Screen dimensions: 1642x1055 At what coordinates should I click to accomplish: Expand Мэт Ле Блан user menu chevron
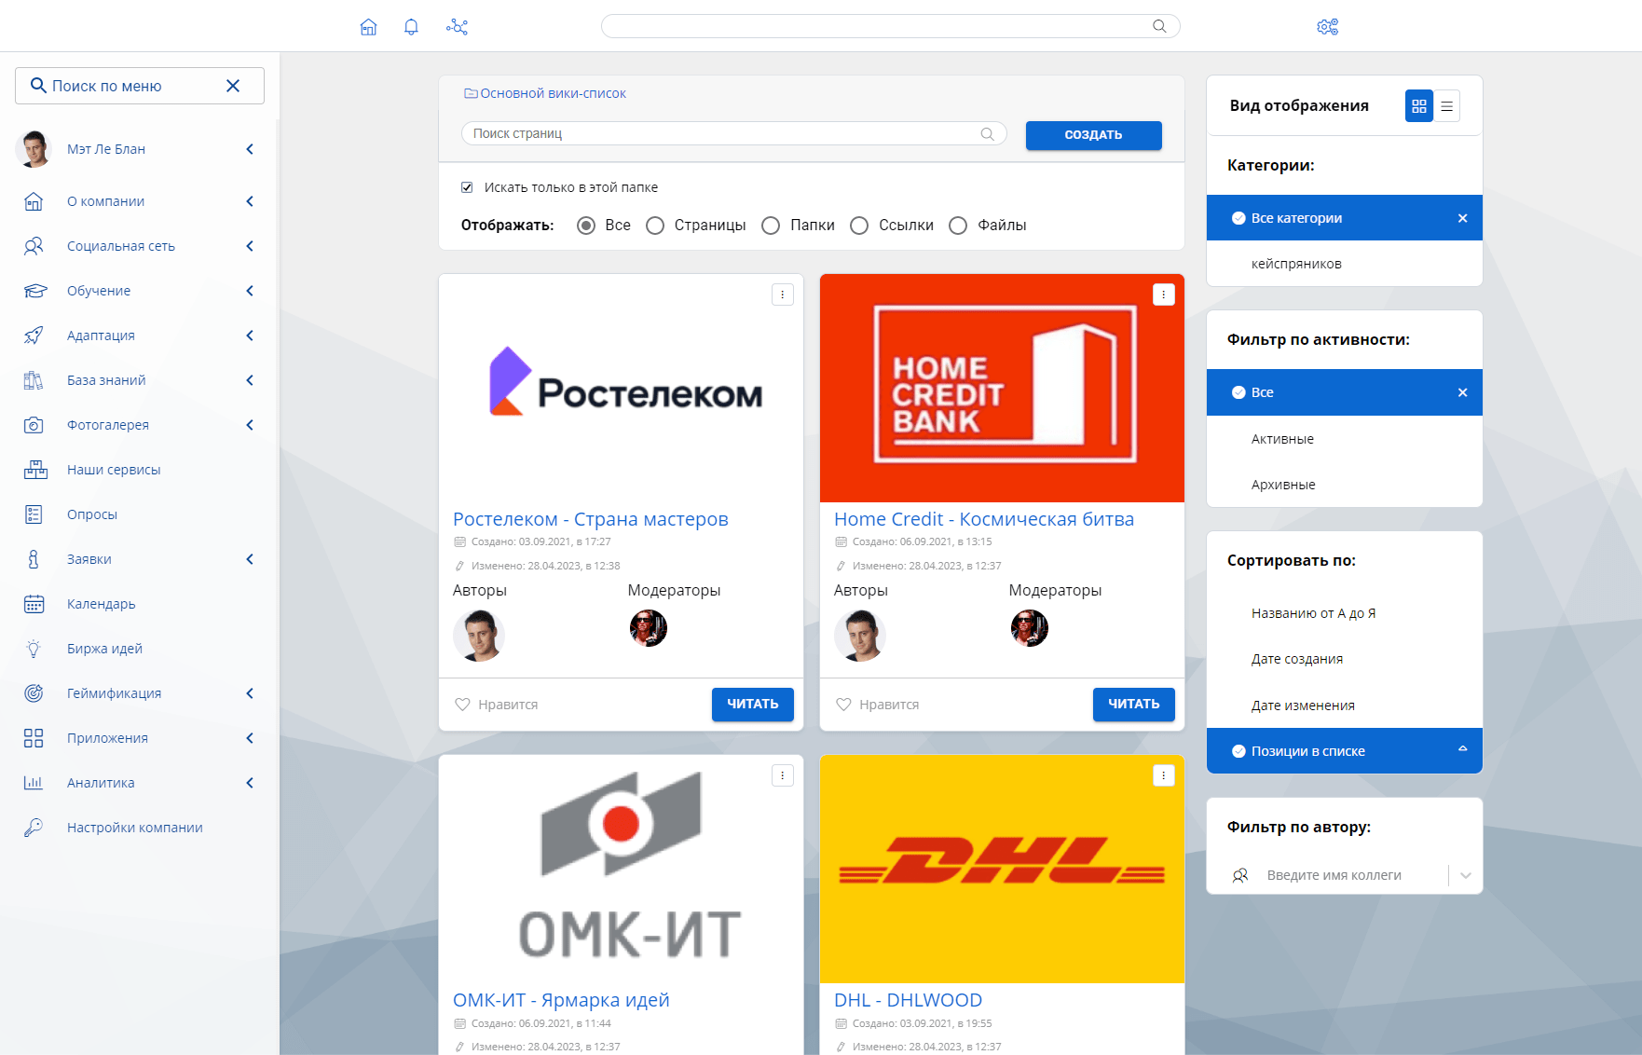pyautogui.click(x=250, y=149)
